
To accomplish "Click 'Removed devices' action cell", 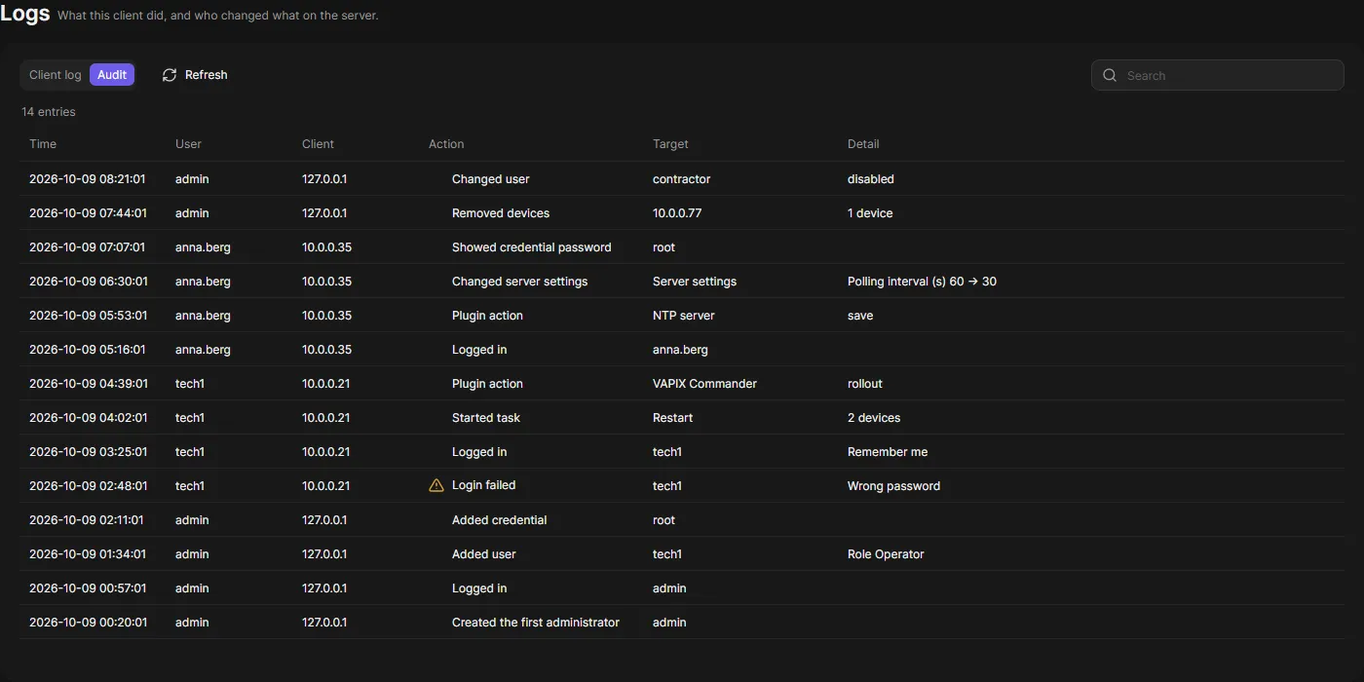I will pyautogui.click(x=501, y=213).
